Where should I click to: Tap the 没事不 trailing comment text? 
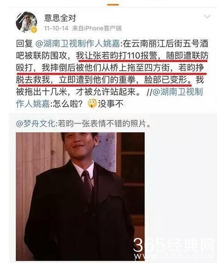tap(111, 104)
